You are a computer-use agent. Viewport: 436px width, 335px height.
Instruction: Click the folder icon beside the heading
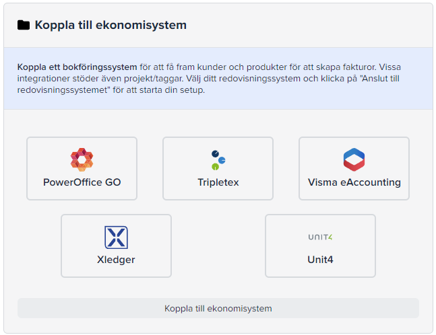(x=24, y=25)
